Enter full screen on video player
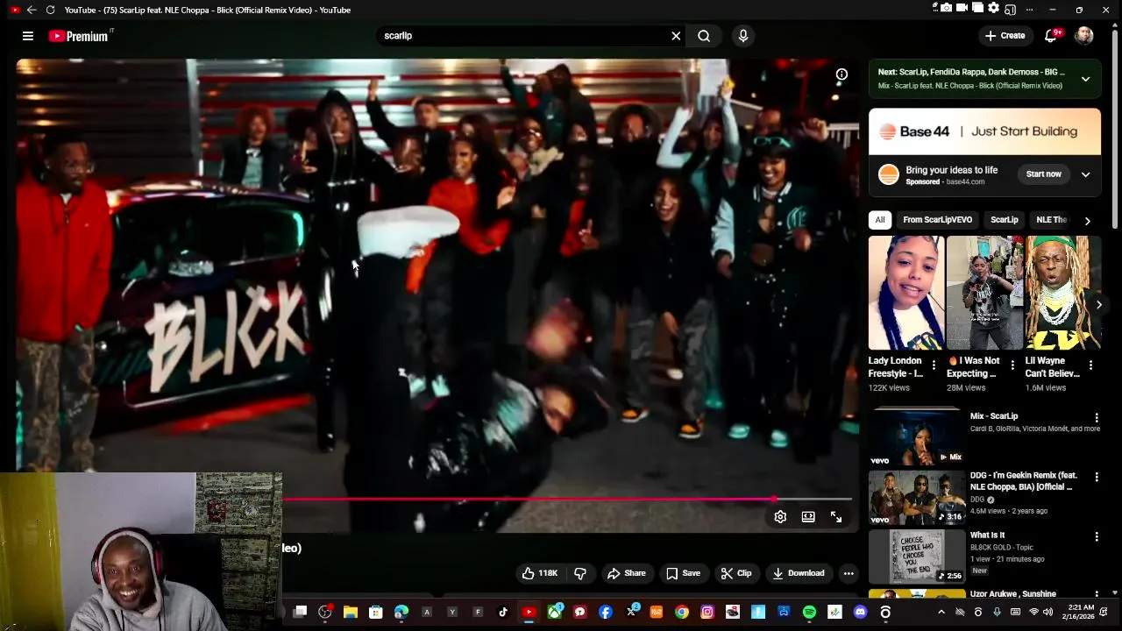Image resolution: width=1122 pixels, height=631 pixels. point(836,517)
